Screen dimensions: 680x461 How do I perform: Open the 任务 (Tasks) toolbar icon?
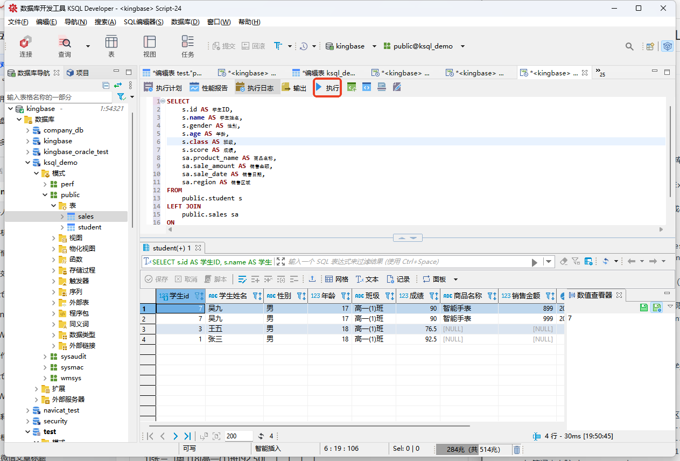(187, 46)
